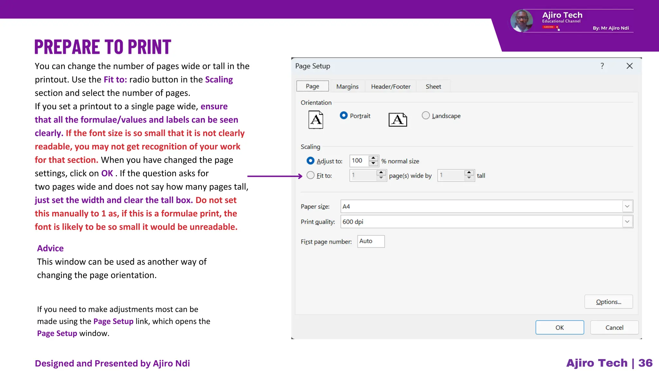Click the Ajiro Tech profile avatar

point(521,21)
